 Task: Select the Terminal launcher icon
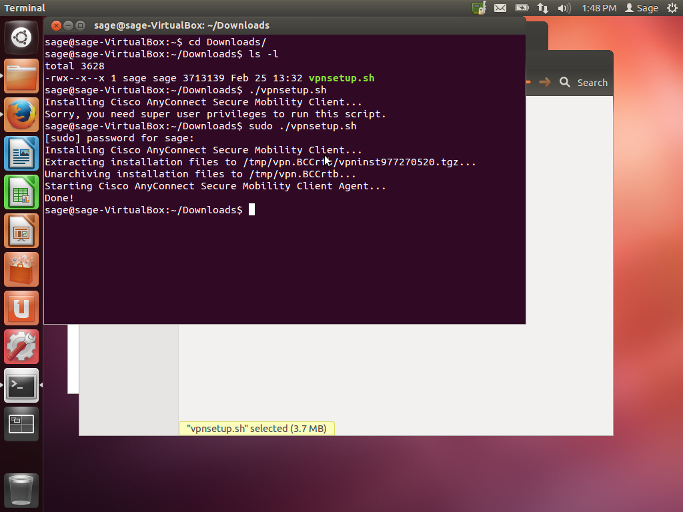21,385
